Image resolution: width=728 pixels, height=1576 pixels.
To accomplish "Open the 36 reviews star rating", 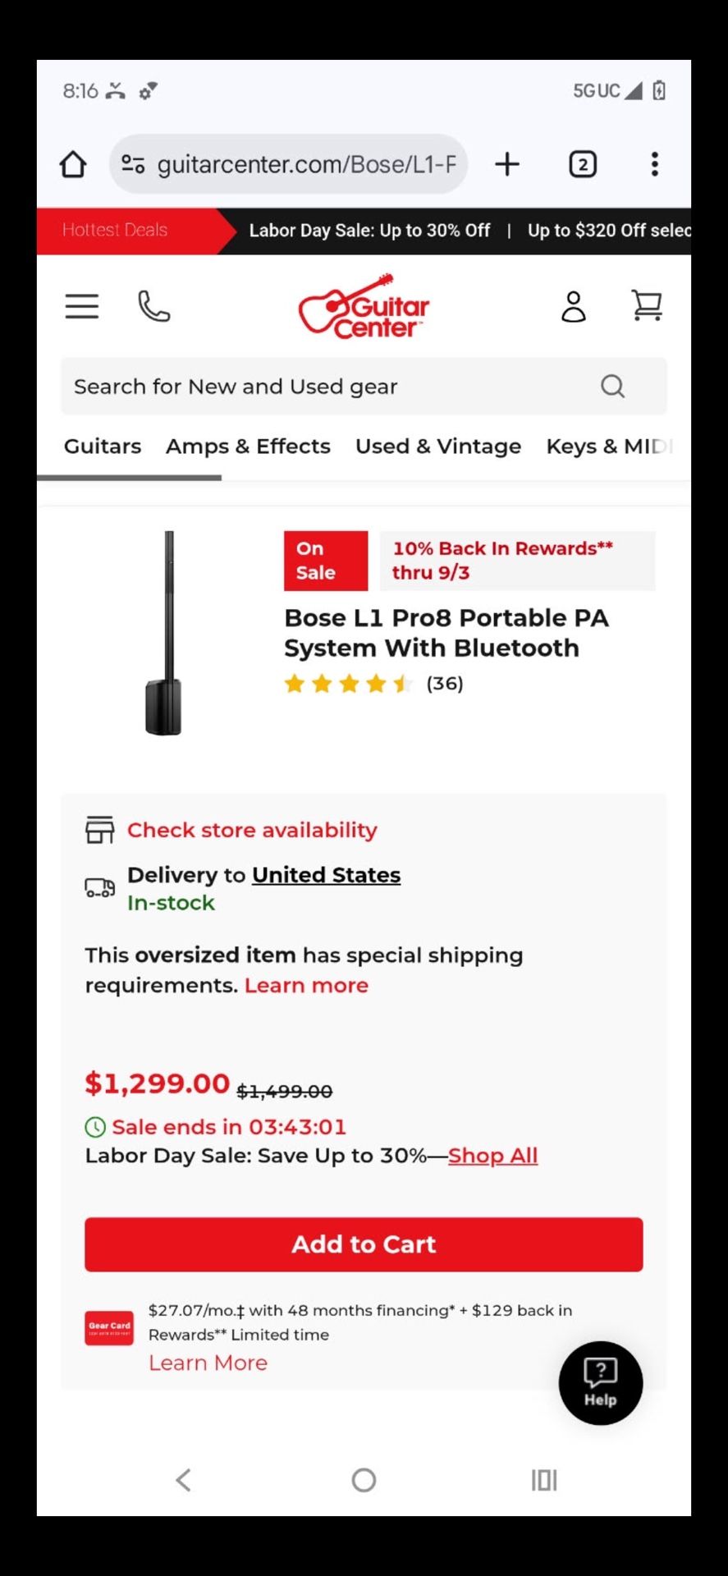I will point(373,684).
